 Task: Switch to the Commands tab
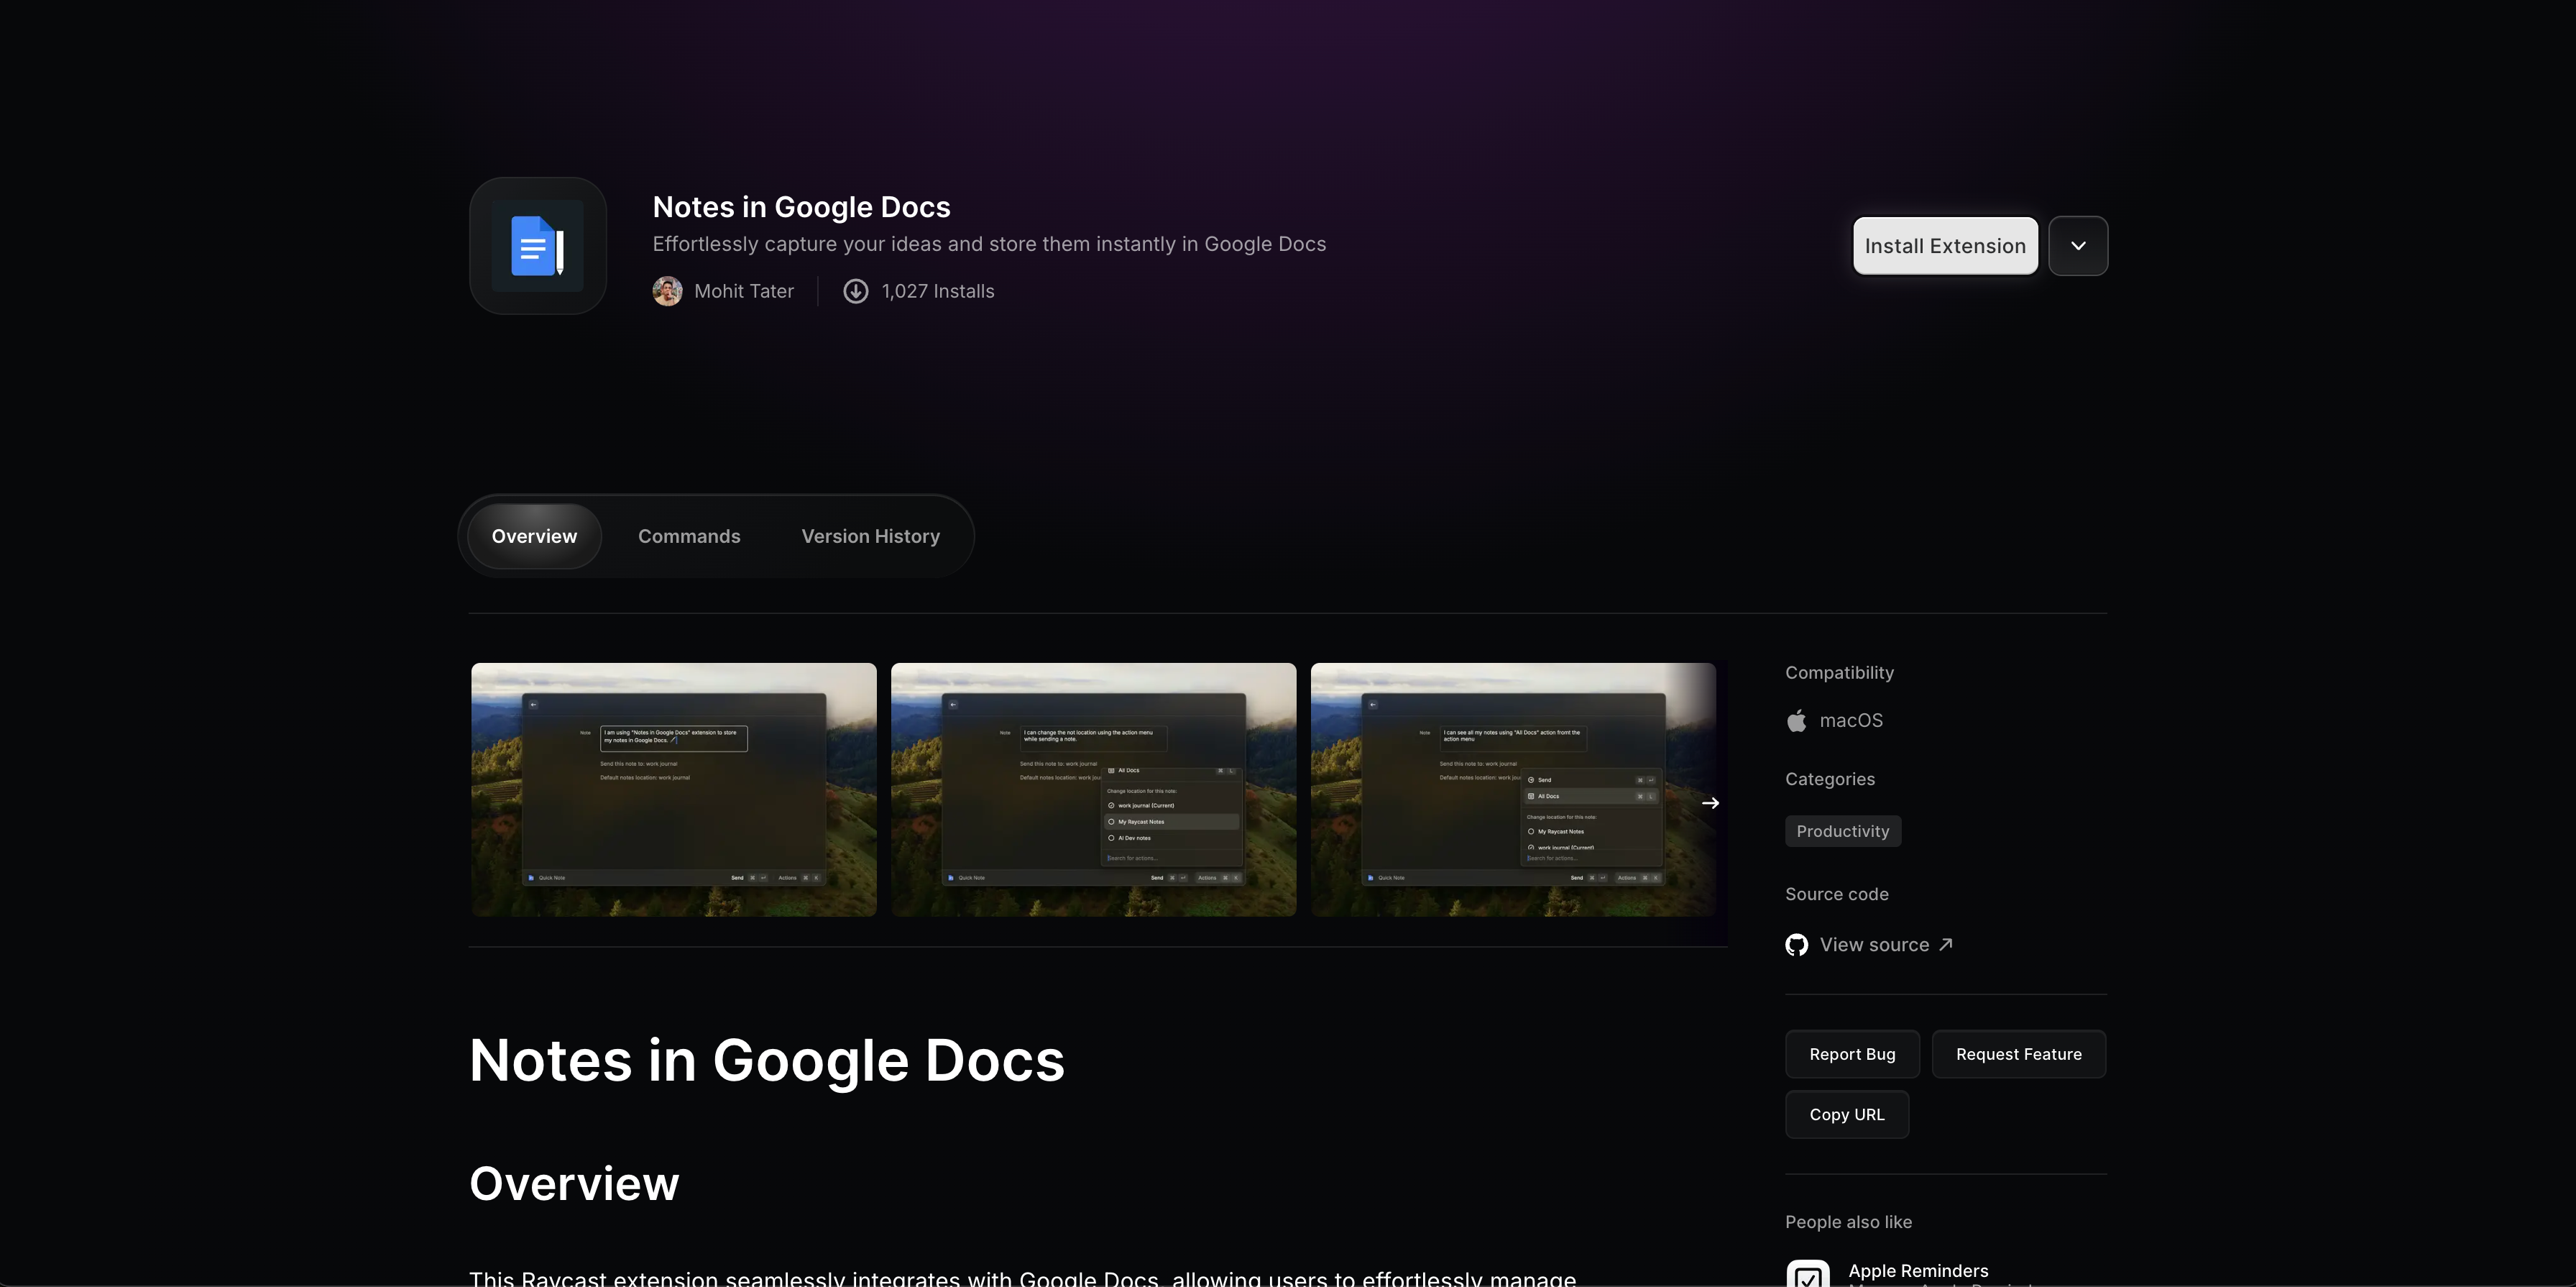(688, 536)
